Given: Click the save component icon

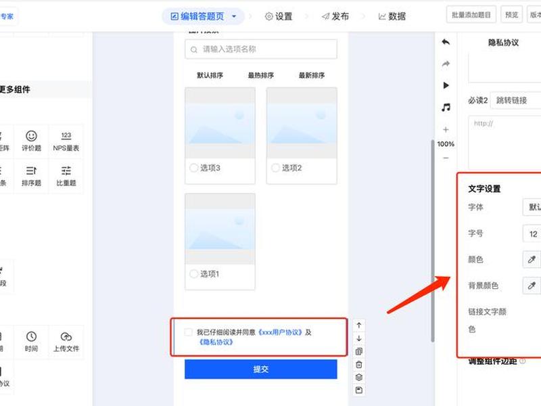Looking at the screenshot, I should click(359, 390).
